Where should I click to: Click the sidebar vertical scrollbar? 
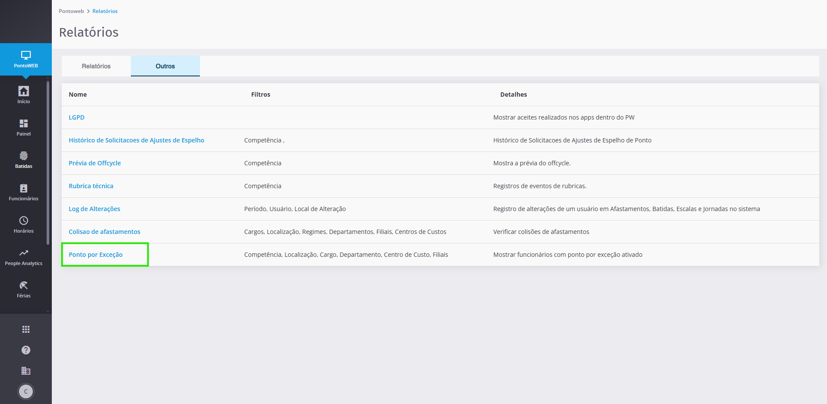(x=48, y=163)
